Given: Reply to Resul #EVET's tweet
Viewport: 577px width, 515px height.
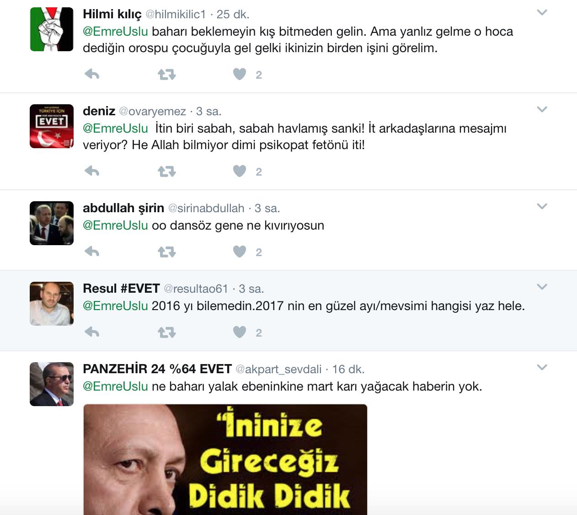Looking at the screenshot, I should 92,332.
